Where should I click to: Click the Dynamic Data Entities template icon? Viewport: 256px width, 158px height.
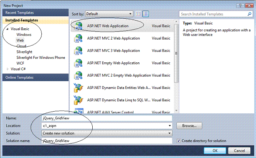78,88
